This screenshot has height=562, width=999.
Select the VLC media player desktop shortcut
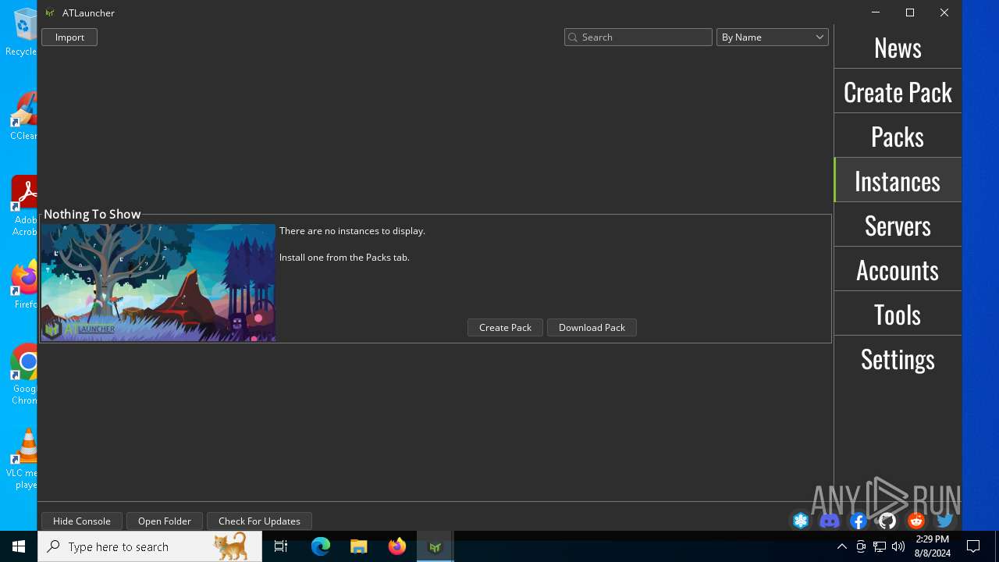(x=23, y=459)
